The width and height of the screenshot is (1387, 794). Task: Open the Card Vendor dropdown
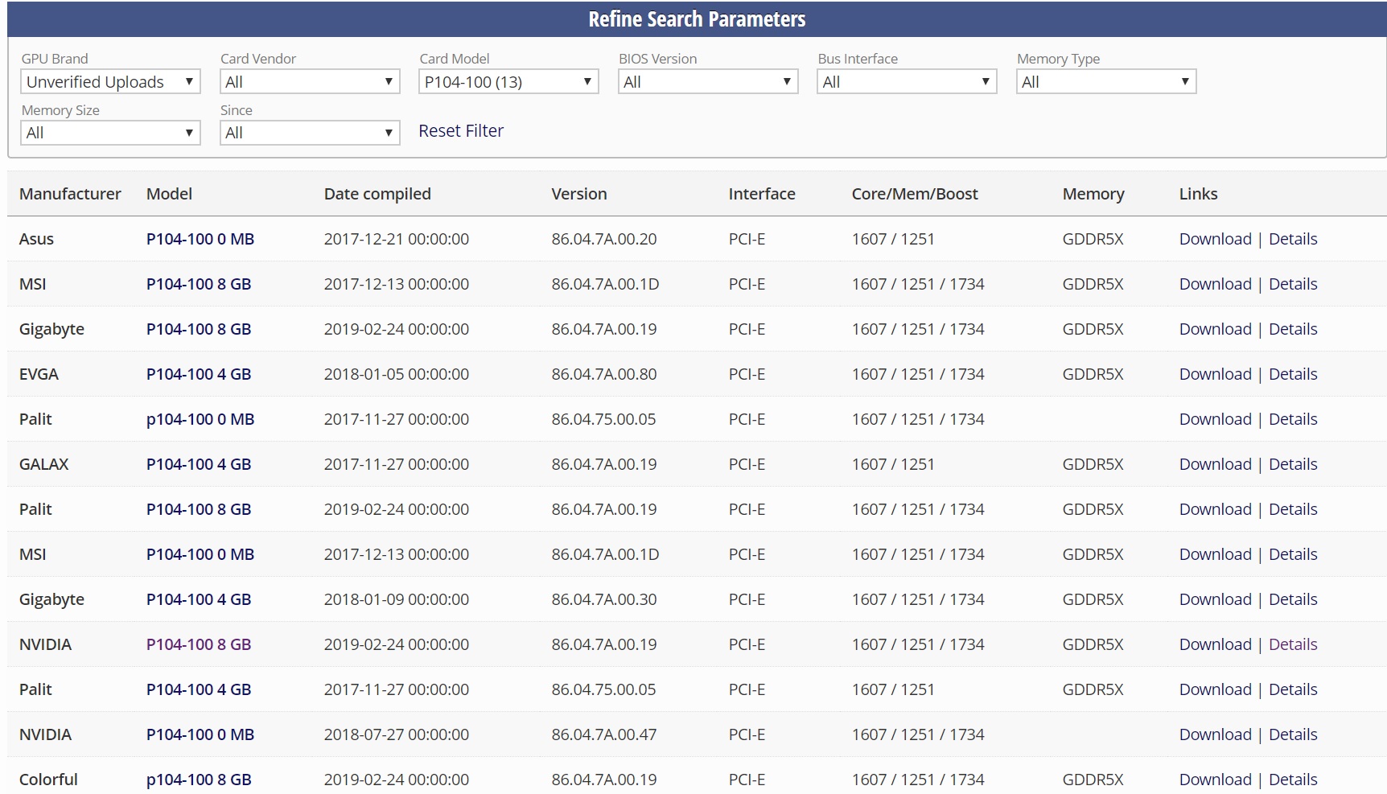310,81
